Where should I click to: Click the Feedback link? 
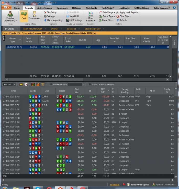coord(115,185)
